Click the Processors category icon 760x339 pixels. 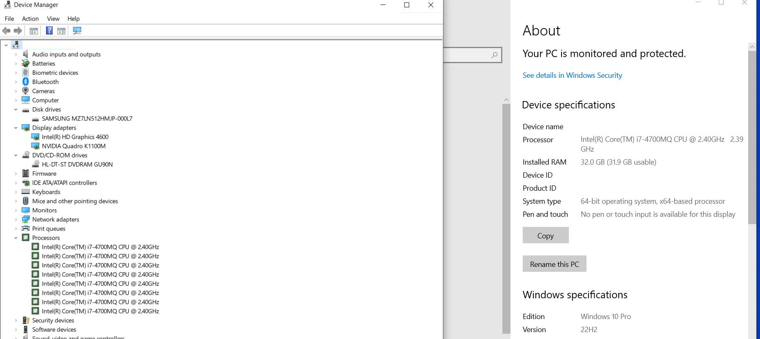tap(26, 238)
